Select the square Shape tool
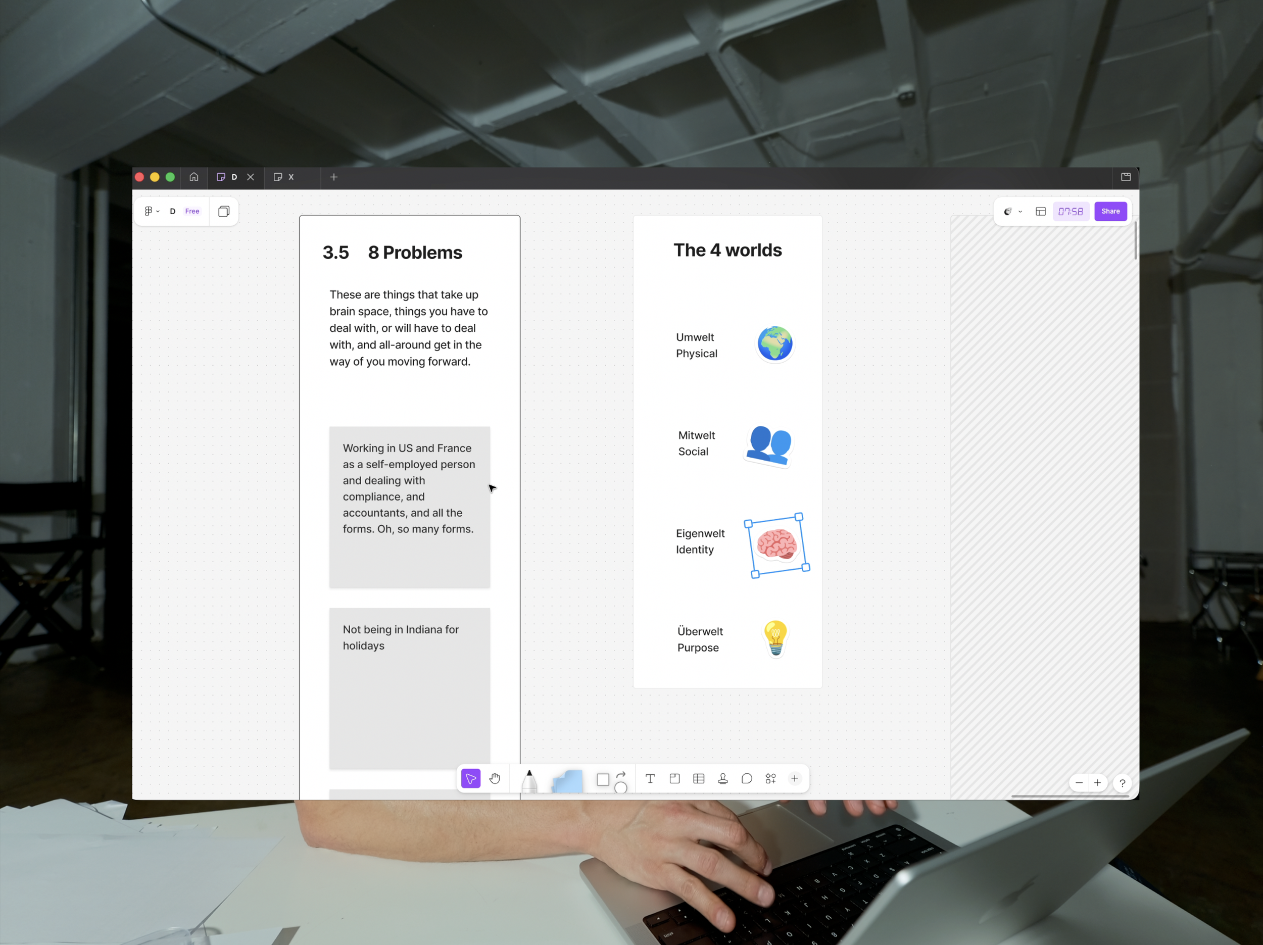Viewport: 1263px width, 945px height. [603, 779]
